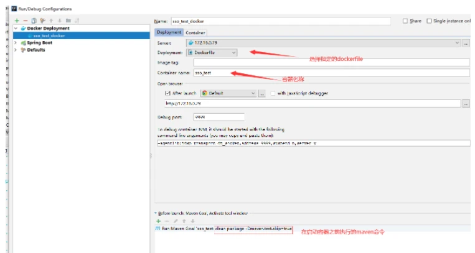Remove the Before launch task with the minus icon

pos(167,221)
